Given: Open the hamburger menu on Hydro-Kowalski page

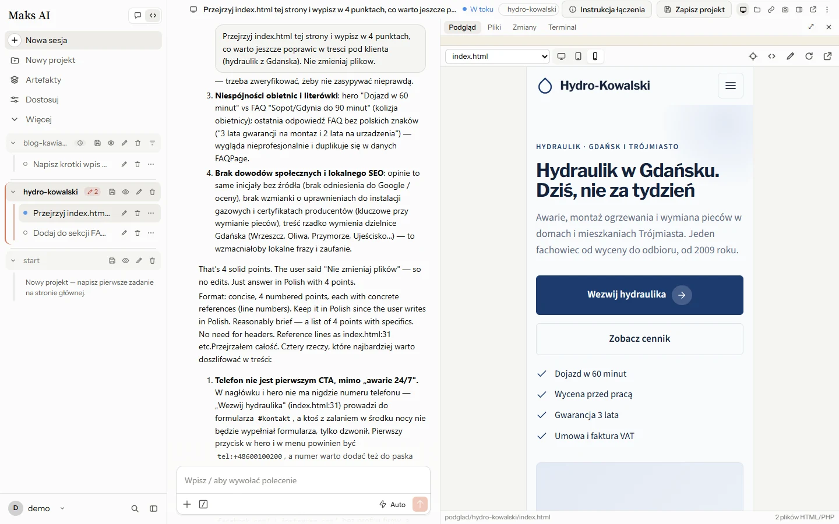Looking at the screenshot, I should [x=731, y=86].
